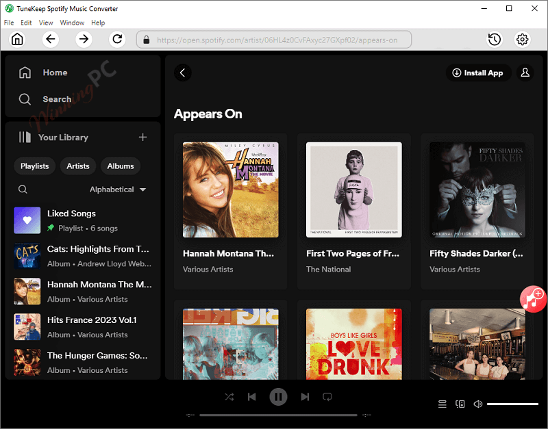Open Boys Like Girls Love Drunk cover
This screenshot has width=548, height=429.
[x=354, y=344]
